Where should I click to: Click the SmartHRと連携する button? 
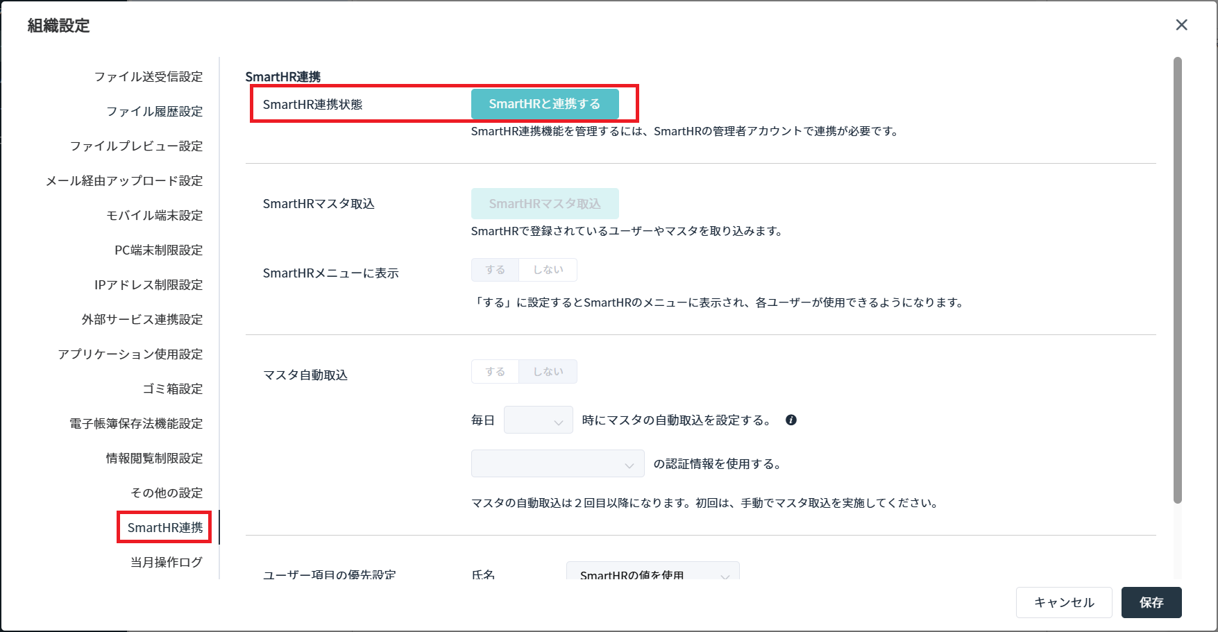click(545, 104)
